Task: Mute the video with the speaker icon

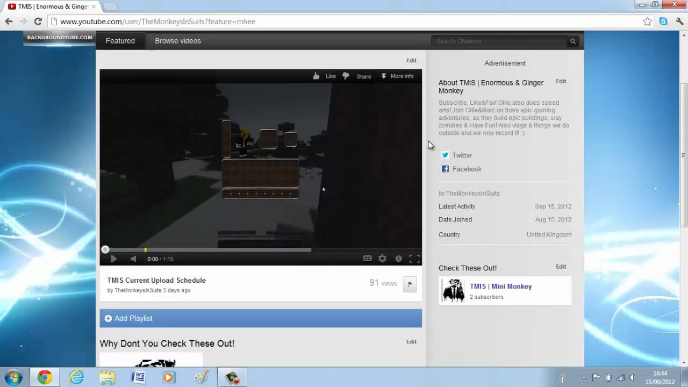Action: 133,259
